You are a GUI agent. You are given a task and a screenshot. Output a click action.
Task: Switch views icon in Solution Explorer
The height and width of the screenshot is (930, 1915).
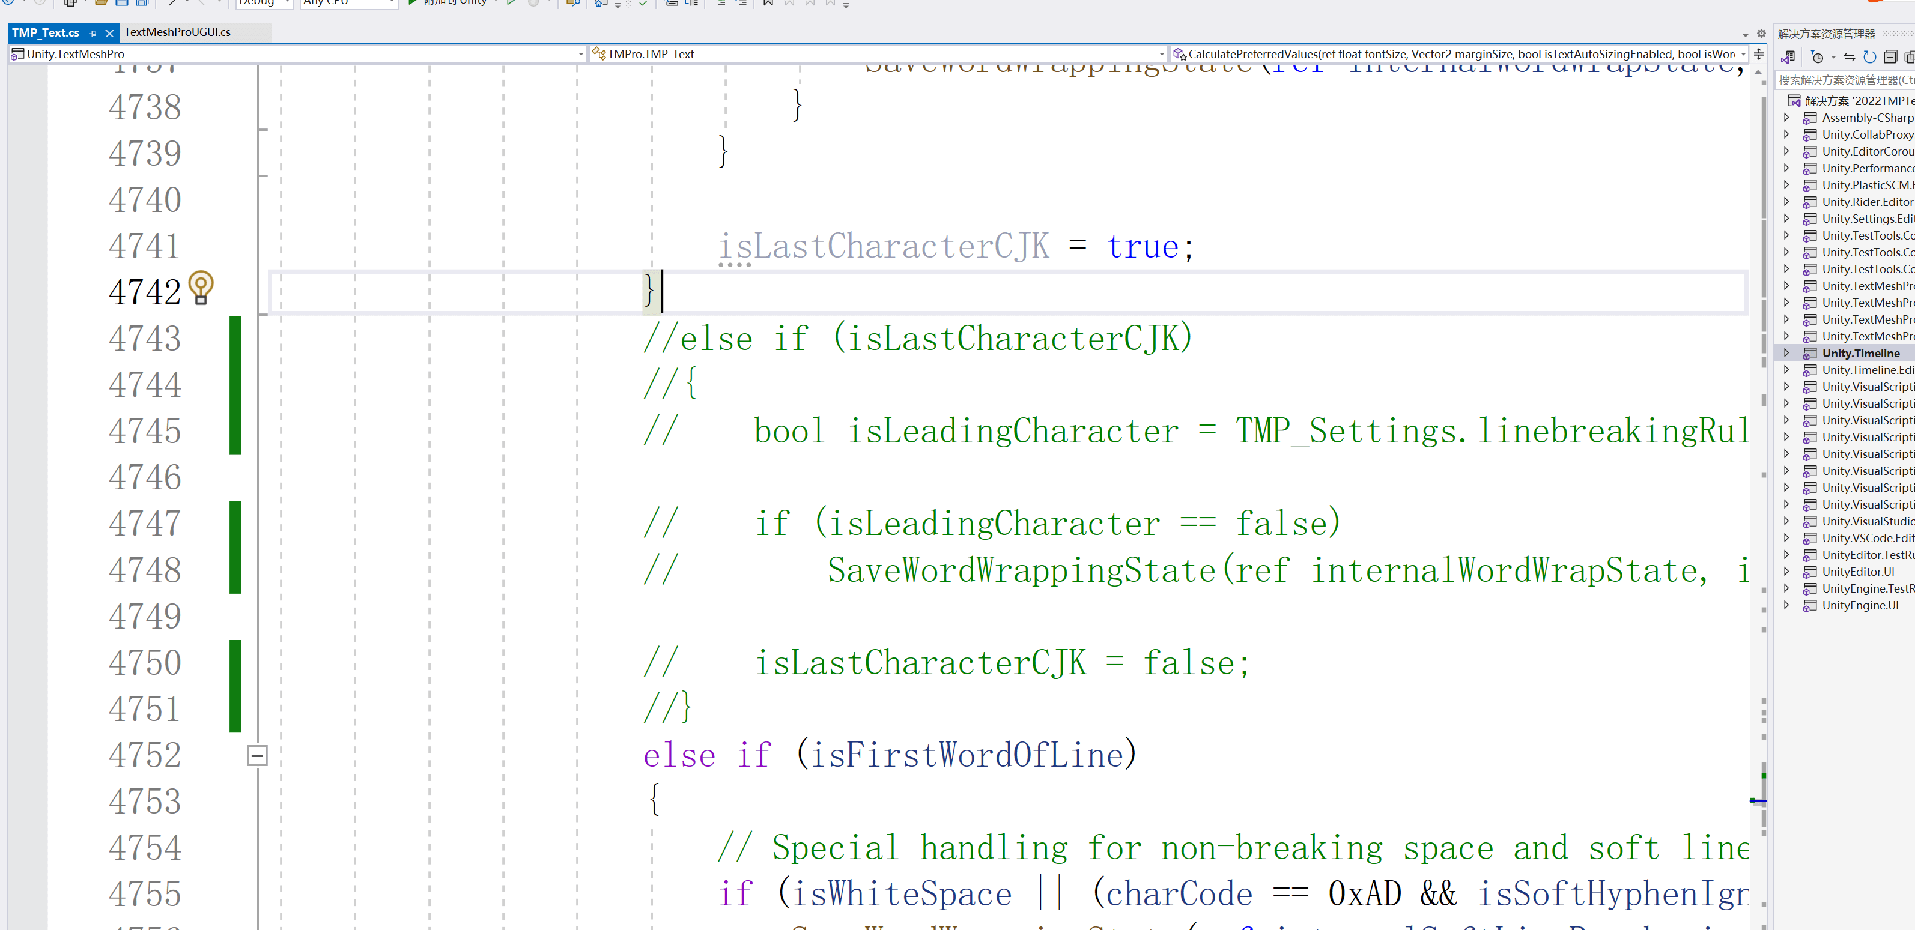[x=1788, y=57]
